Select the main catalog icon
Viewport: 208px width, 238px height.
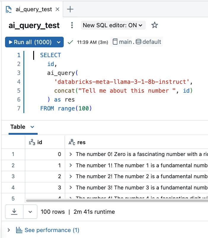click(115, 42)
